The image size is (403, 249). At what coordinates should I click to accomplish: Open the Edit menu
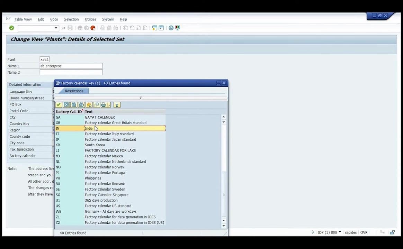[x=41, y=19]
